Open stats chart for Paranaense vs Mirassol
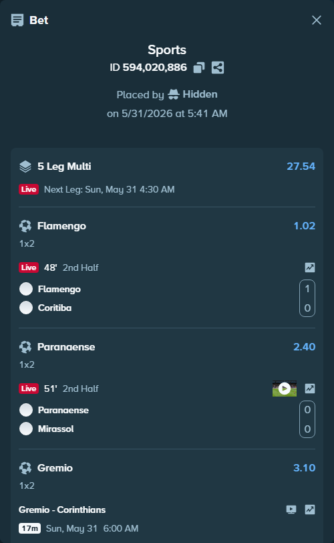This screenshot has height=543, width=334. pyautogui.click(x=310, y=389)
